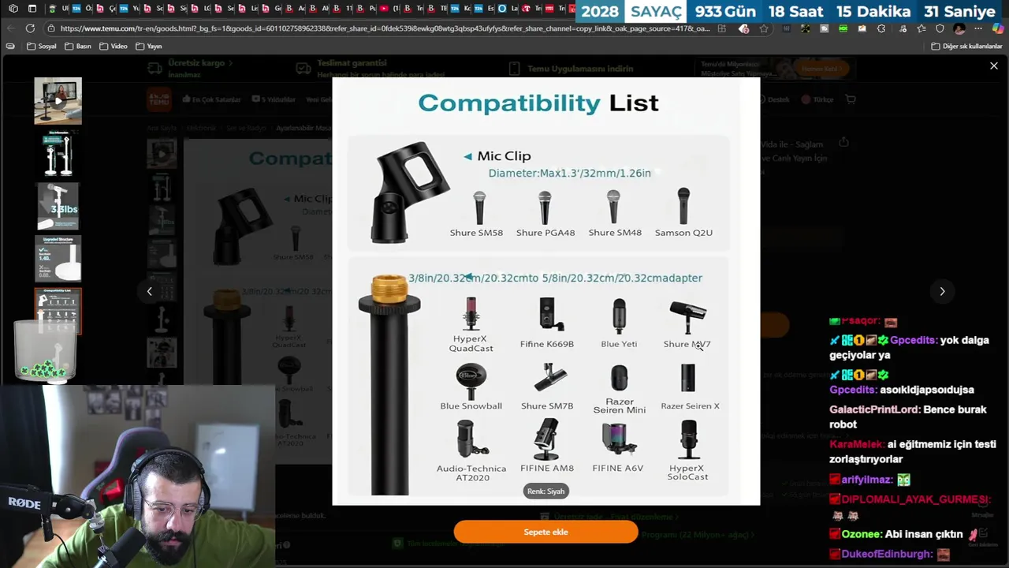Select the two white stands dimension thumbnail

[x=58, y=153]
